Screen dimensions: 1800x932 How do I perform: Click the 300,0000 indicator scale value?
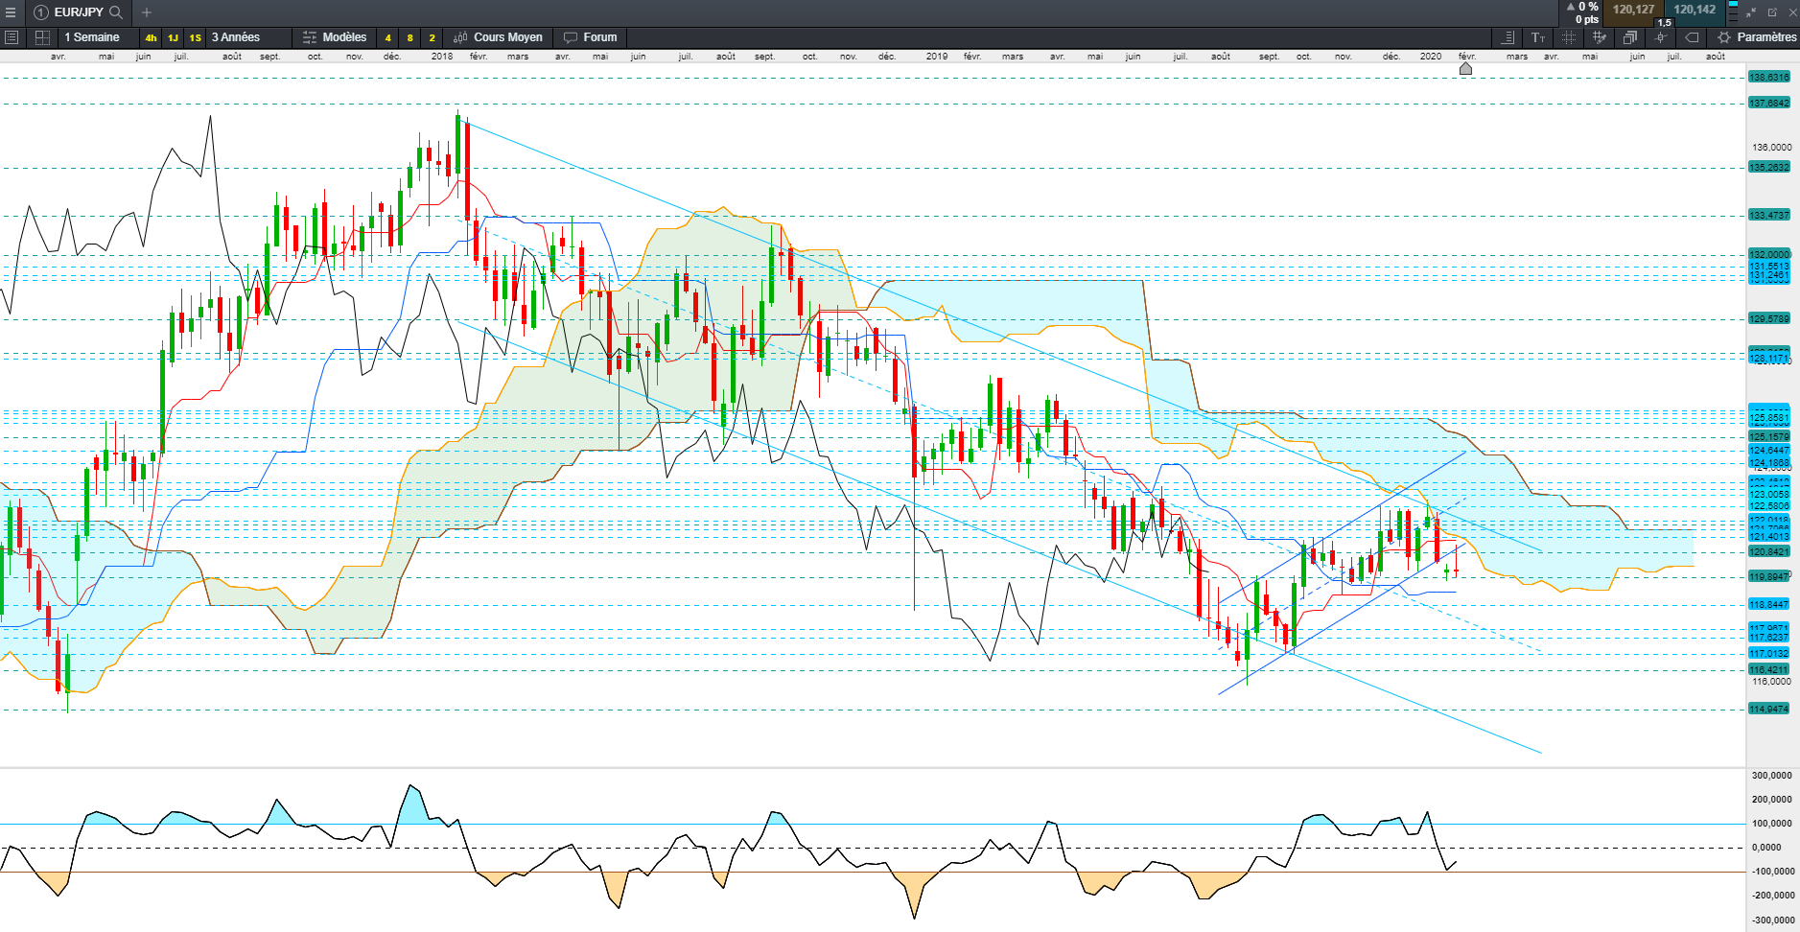(x=1772, y=775)
